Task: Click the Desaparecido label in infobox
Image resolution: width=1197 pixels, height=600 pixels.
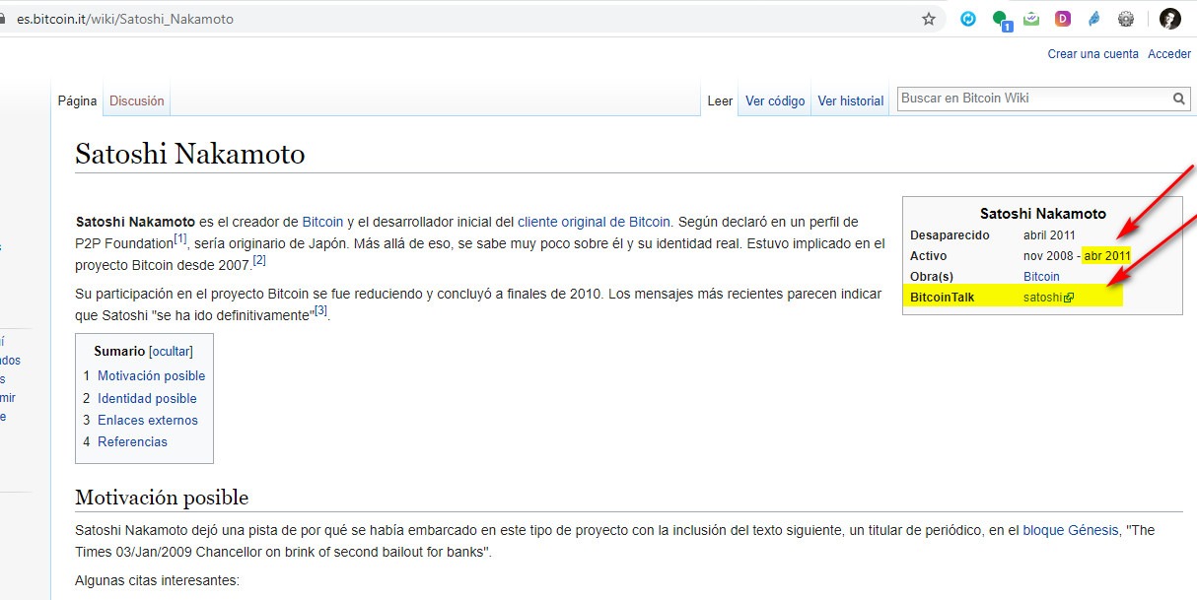Action: point(950,235)
